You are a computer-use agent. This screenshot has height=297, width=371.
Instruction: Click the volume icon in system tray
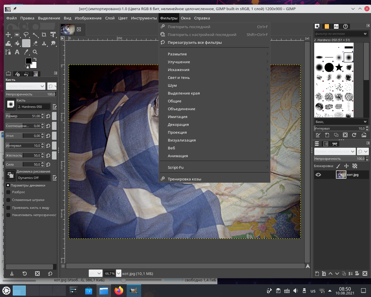(296, 291)
